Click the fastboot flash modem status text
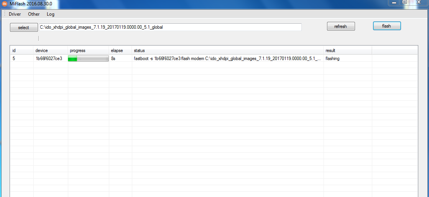 point(227,59)
